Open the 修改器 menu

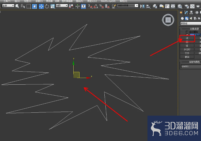49,1
